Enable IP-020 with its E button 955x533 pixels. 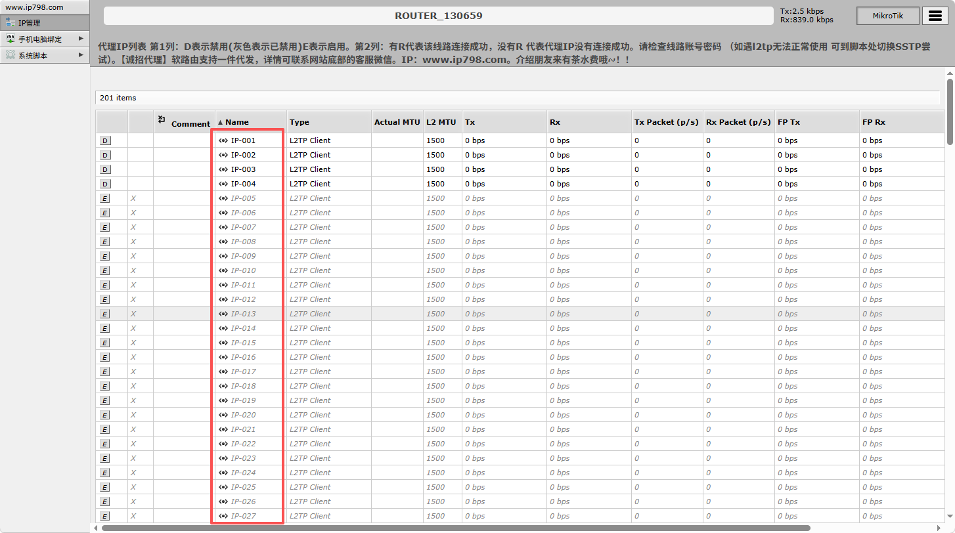coord(105,415)
